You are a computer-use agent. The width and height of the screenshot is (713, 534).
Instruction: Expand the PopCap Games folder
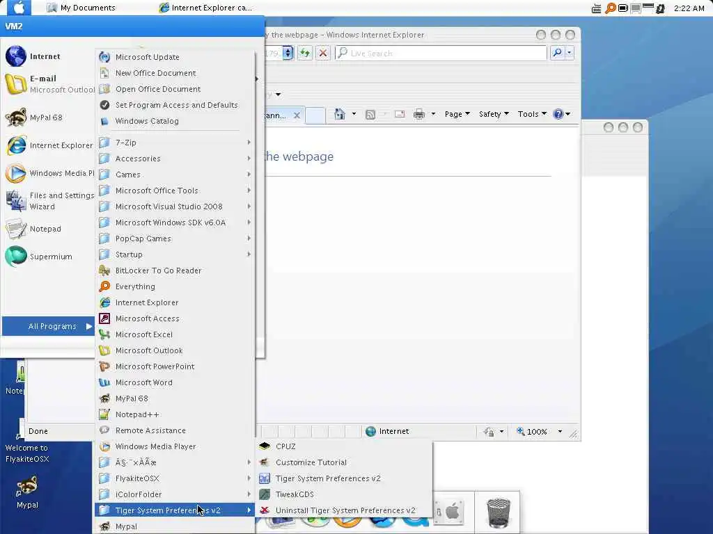pyautogui.click(x=175, y=238)
